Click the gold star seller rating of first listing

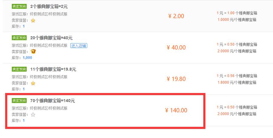click(x=33, y=21)
